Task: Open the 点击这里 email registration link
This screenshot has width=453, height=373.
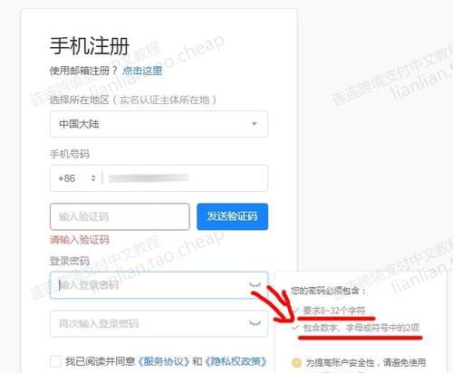Action: pos(142,71)
